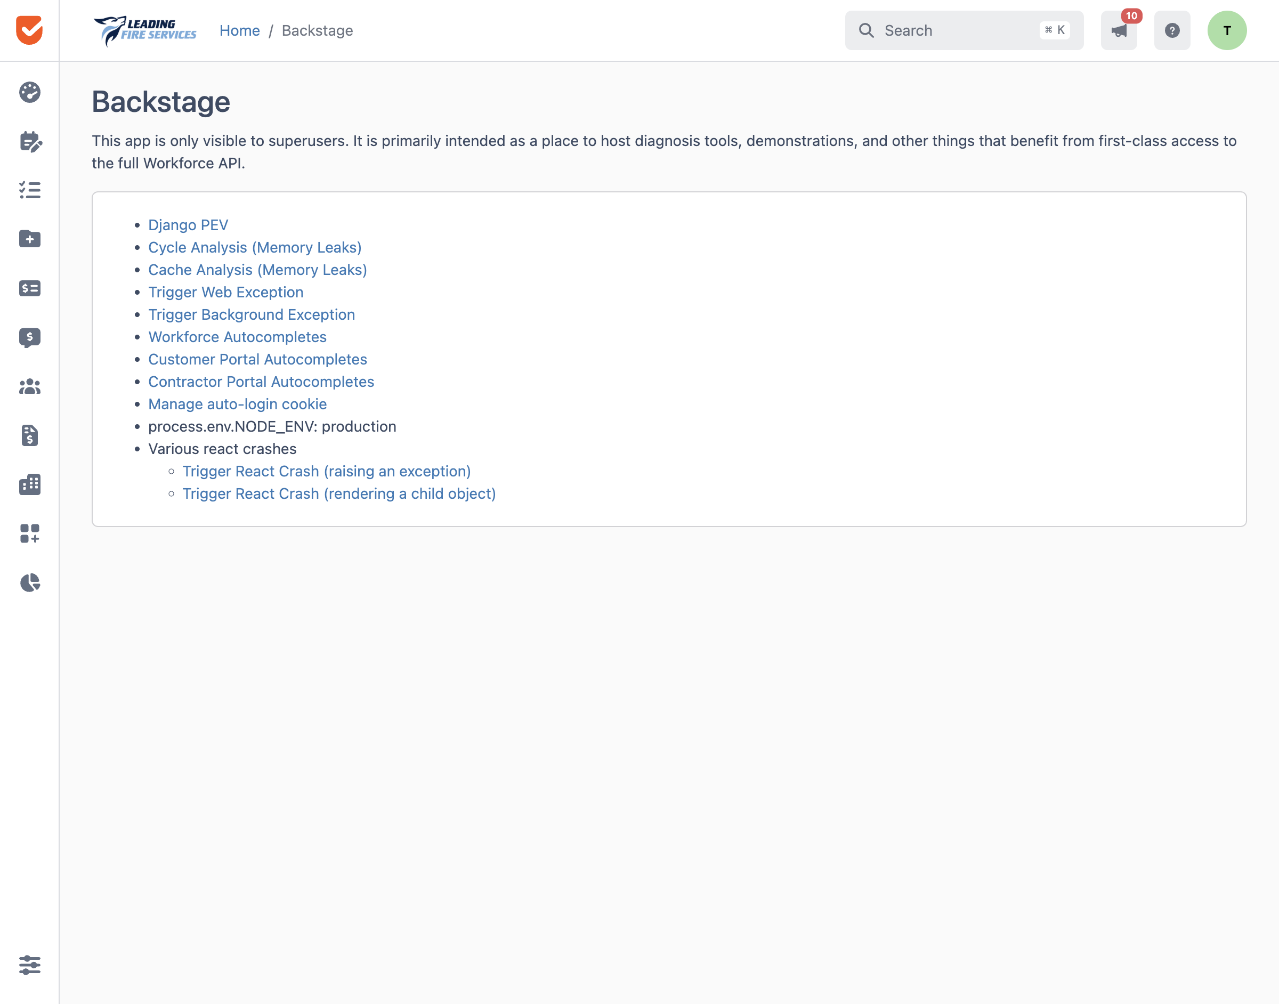
Task: Open the pie chart reports icon in sidebar
Action: (29, 582)
